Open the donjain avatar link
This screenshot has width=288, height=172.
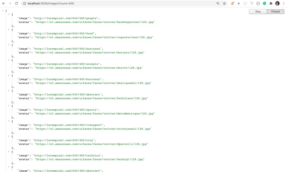pyautogui.click(x=90, y=53)
